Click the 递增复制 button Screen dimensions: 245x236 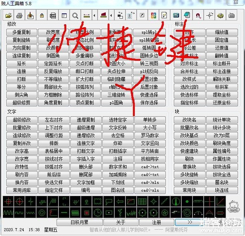86,120
